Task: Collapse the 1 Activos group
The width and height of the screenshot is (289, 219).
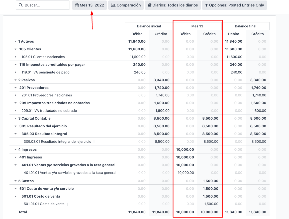Action: coord(15,42)
